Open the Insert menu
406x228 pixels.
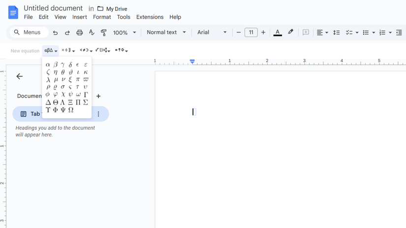point(80,17)
